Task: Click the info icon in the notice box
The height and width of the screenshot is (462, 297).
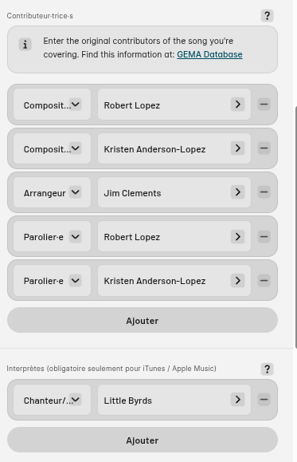Action: 25,45
